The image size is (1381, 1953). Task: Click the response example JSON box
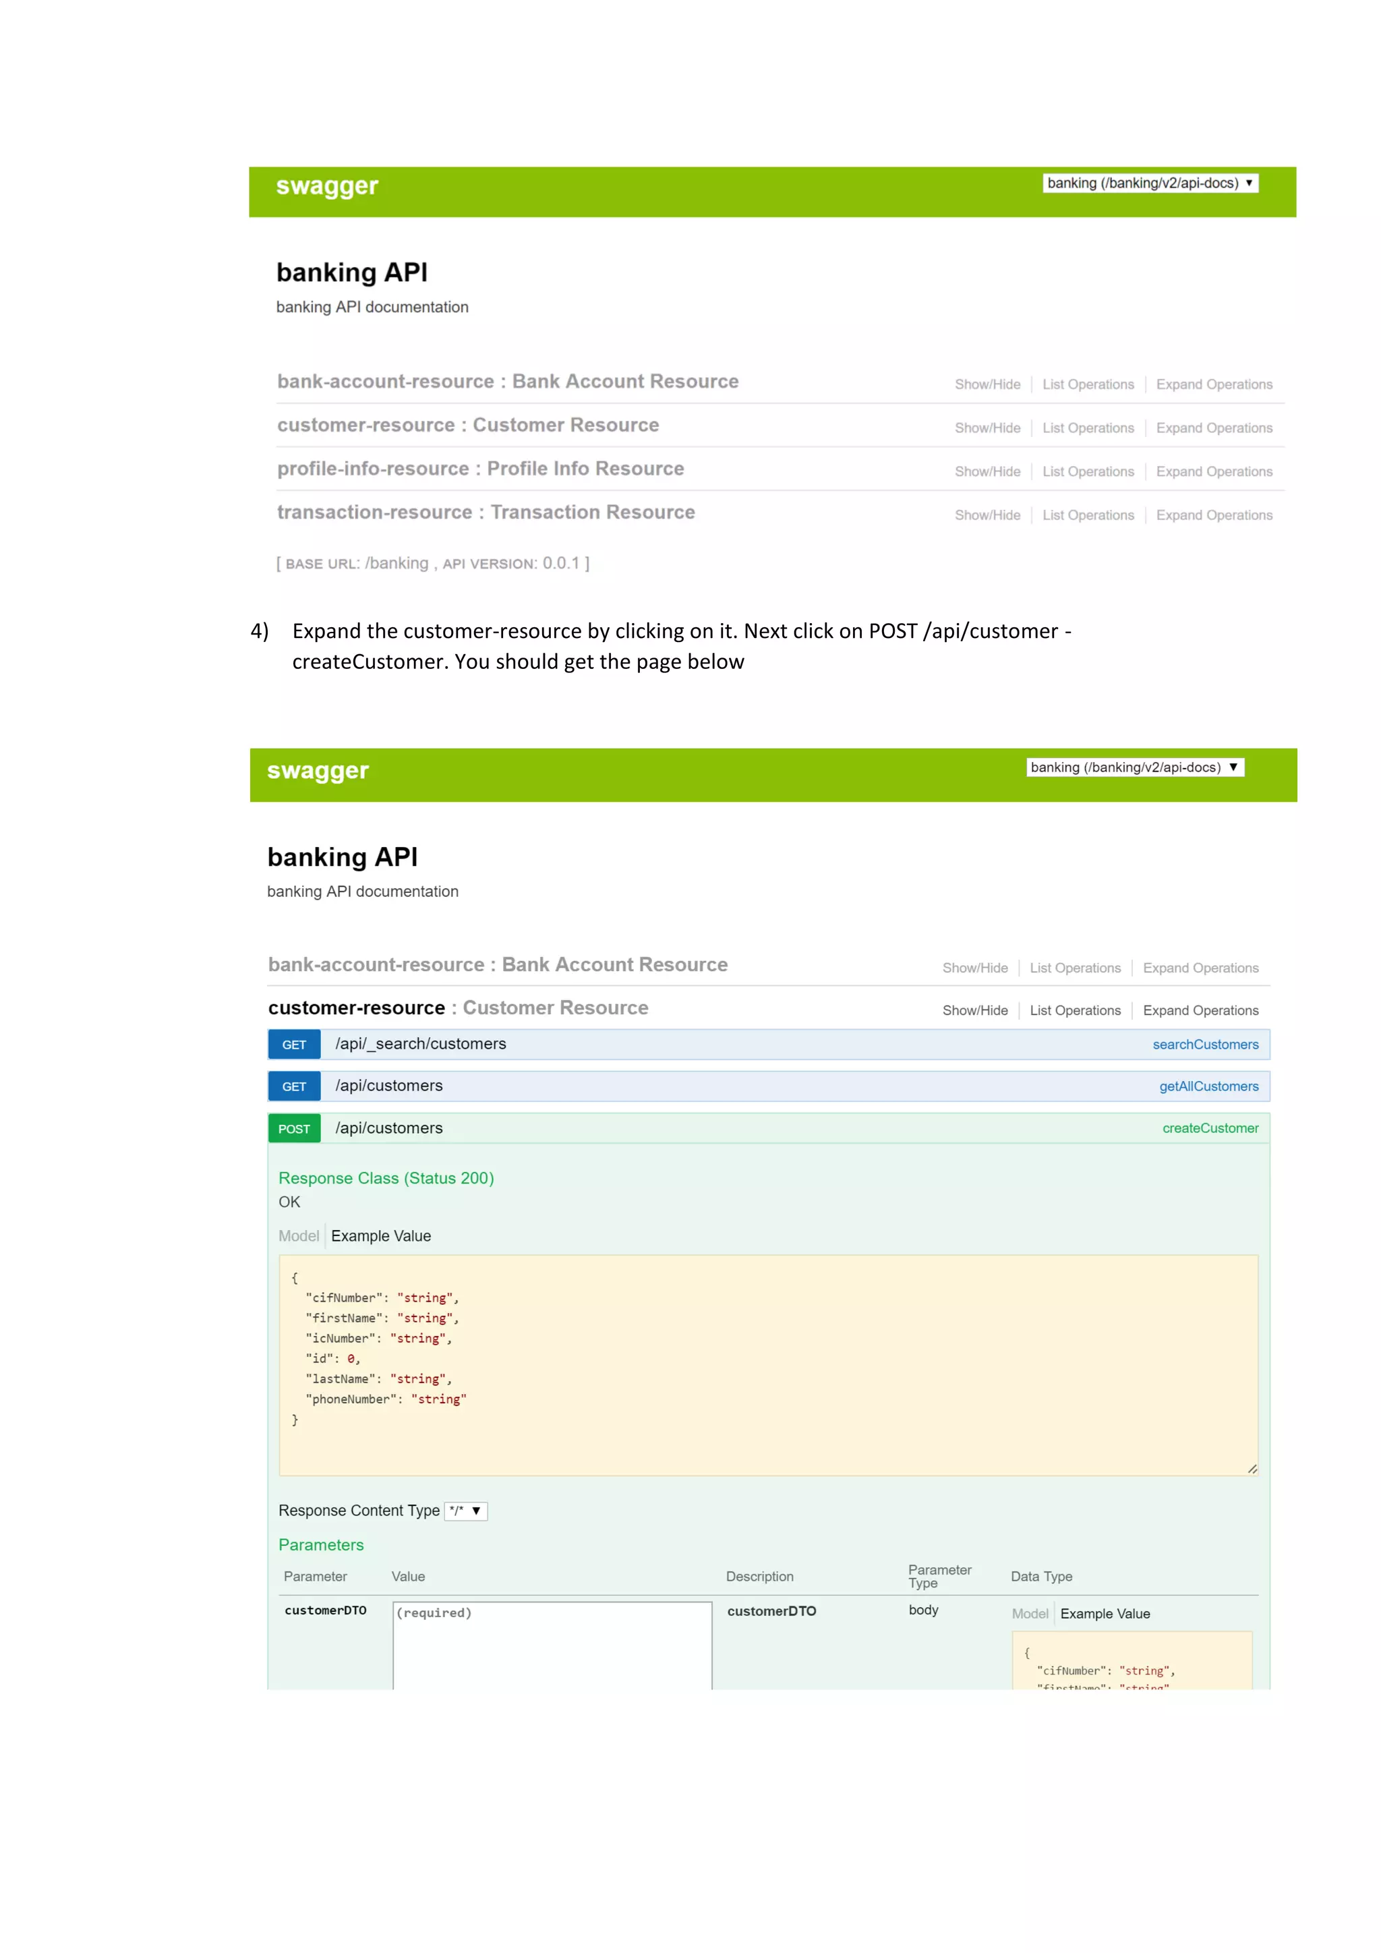[768, 1365]
